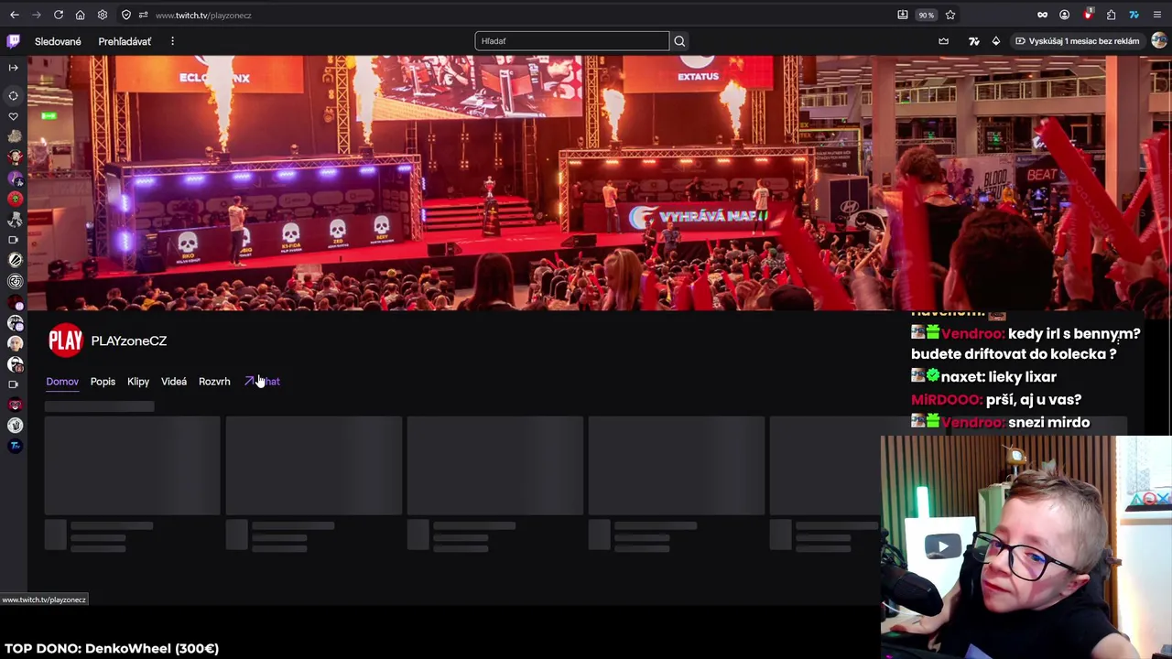Open the user avatar menu top right
The width and height of the screenshot is (1172, 659).
tap(1159, 41)
